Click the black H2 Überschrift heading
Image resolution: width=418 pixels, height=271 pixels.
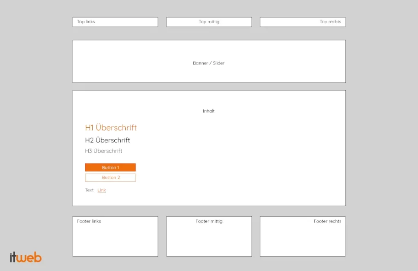tap(107, 140)
